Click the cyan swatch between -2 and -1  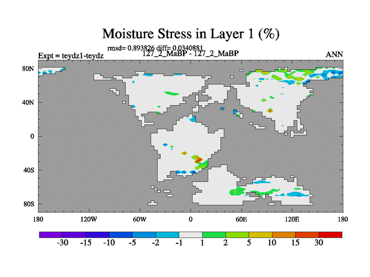click(167, 235)
